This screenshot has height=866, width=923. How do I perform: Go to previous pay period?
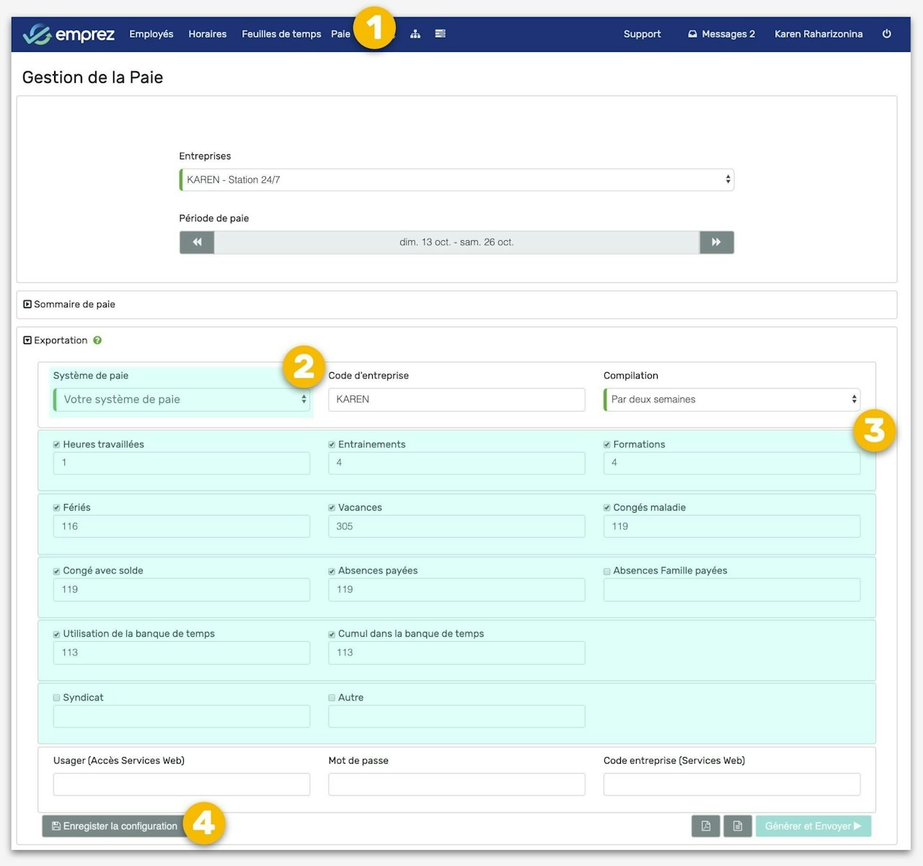[197, 242]
